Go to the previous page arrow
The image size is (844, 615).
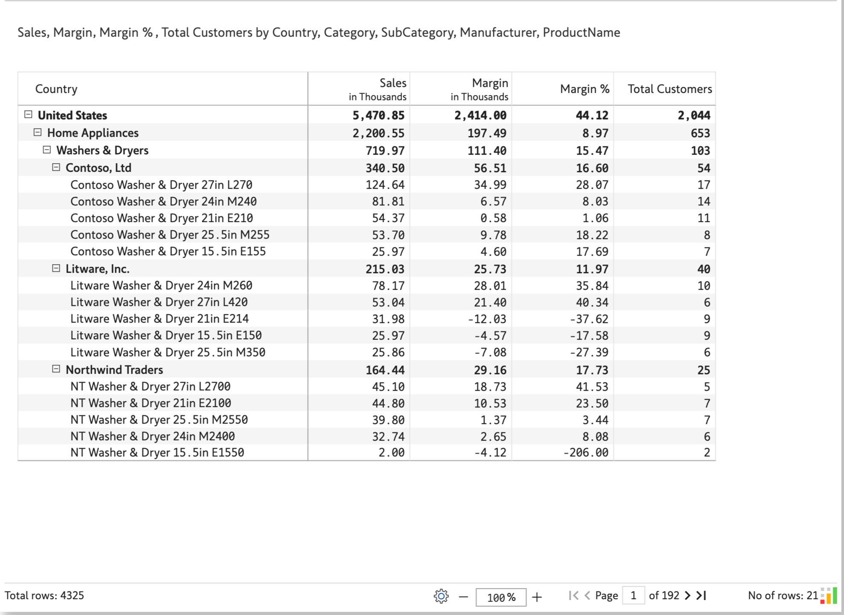coord(587,595)
